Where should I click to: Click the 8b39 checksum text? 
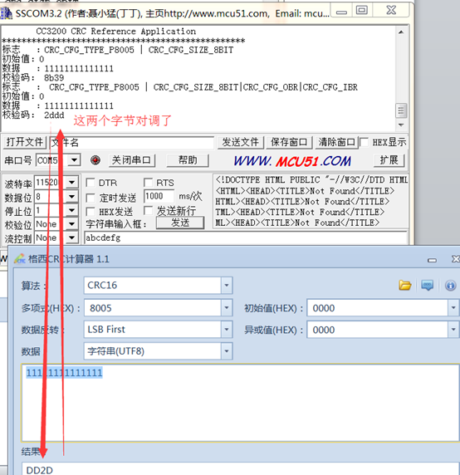pos(54,78)
